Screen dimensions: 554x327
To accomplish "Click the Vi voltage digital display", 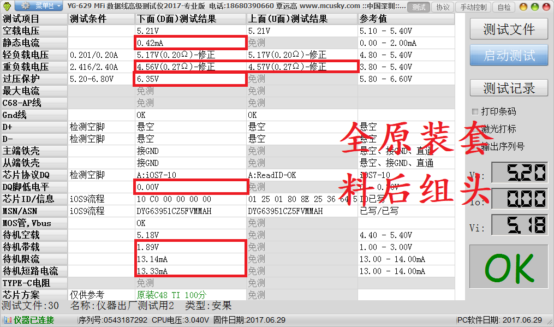I will [x=519, y=225].
